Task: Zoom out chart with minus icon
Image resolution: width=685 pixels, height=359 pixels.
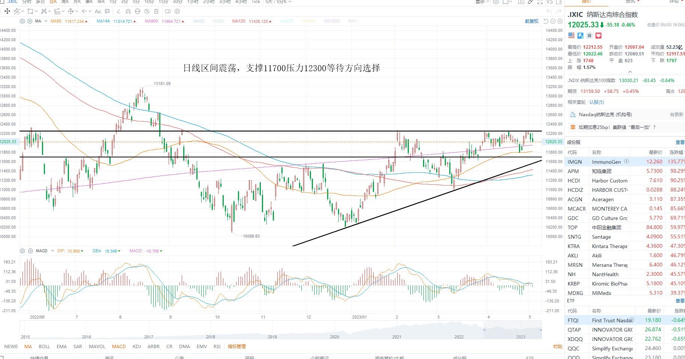Action: pos(553,21)
